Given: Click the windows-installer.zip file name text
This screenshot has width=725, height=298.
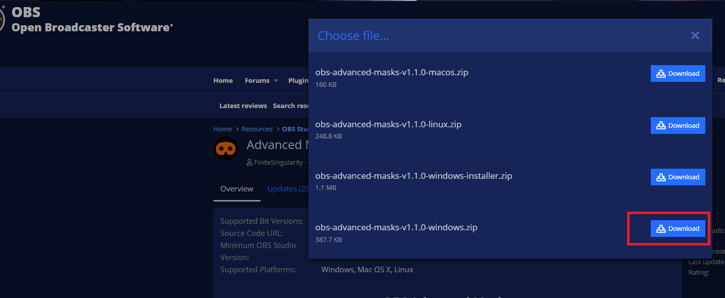Looking at the screenshot, I should [x=414, y=176].
